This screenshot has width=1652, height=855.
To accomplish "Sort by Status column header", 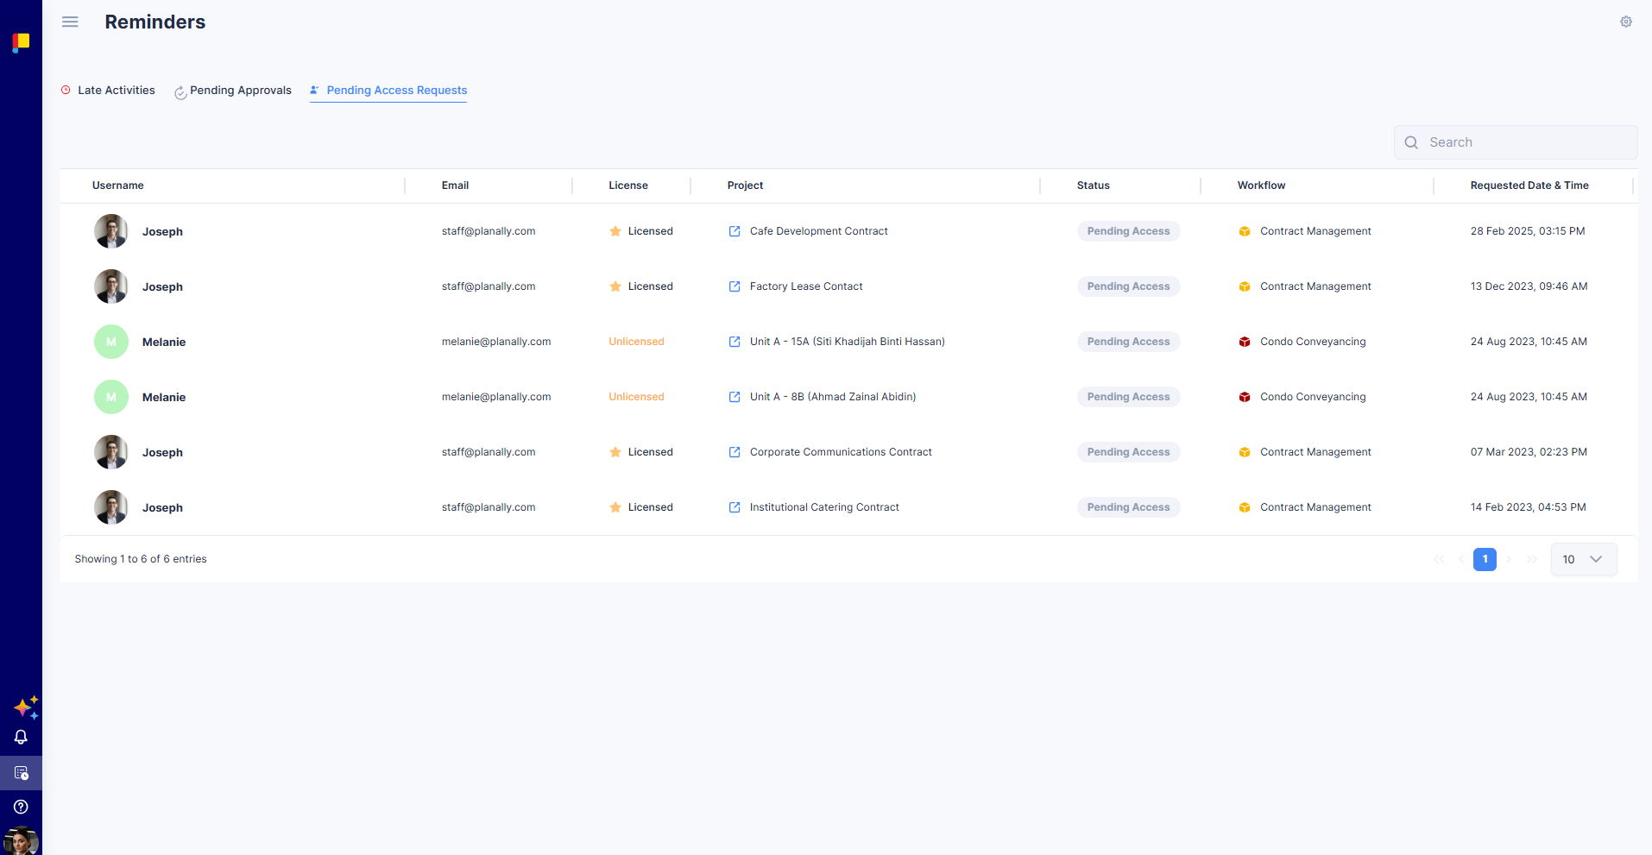I will coord(1093,185).
